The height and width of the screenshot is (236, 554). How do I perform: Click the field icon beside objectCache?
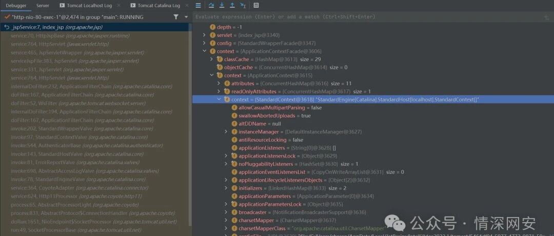(220, 68)
